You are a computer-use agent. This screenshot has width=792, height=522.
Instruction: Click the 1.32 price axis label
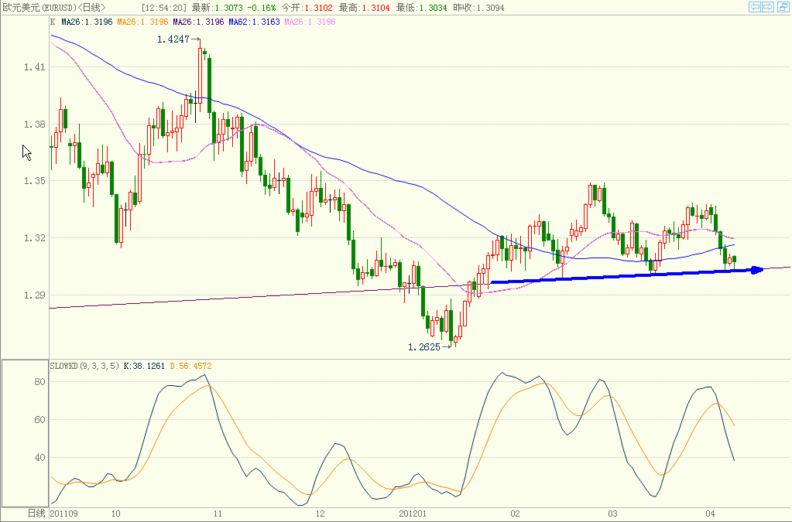coord(35,238)
